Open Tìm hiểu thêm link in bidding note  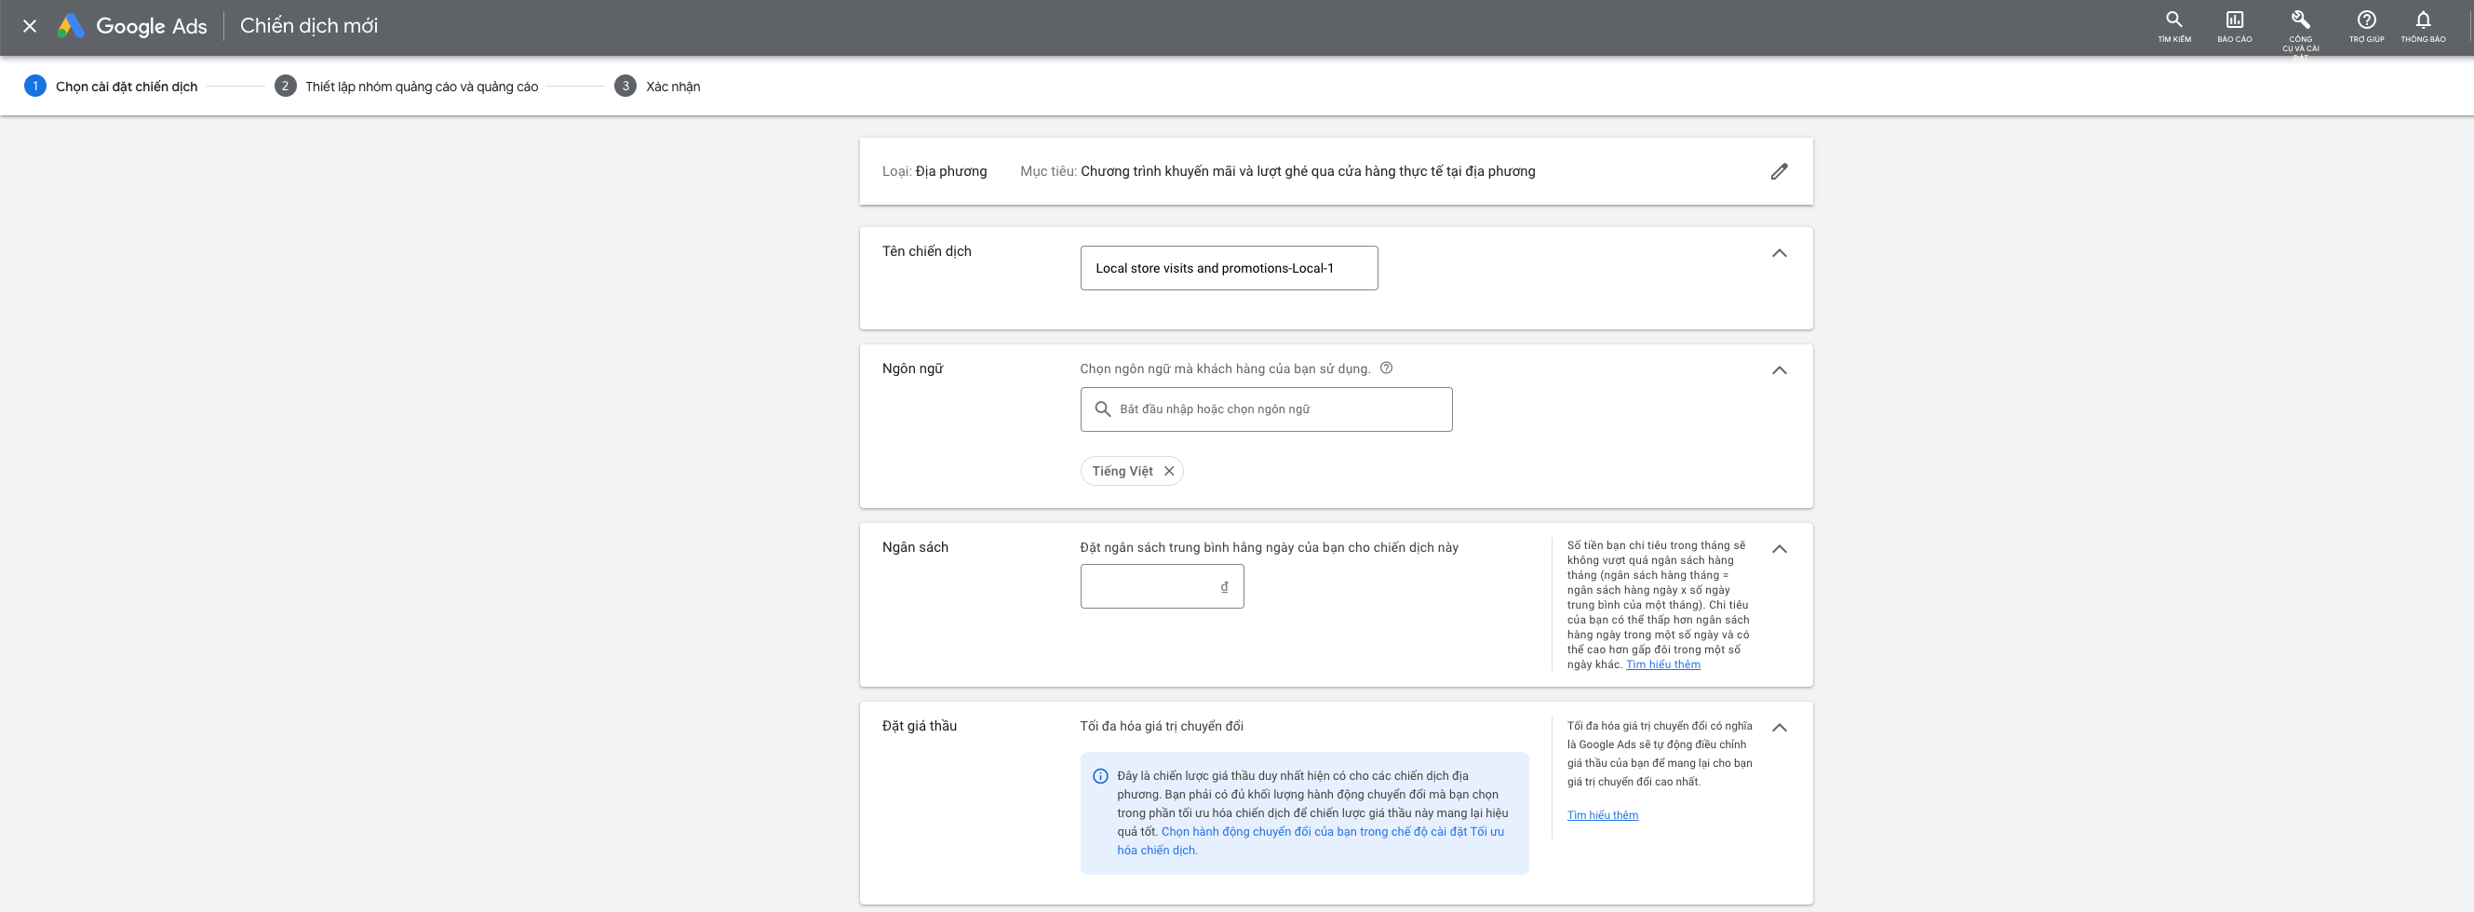click(1602, 815)
